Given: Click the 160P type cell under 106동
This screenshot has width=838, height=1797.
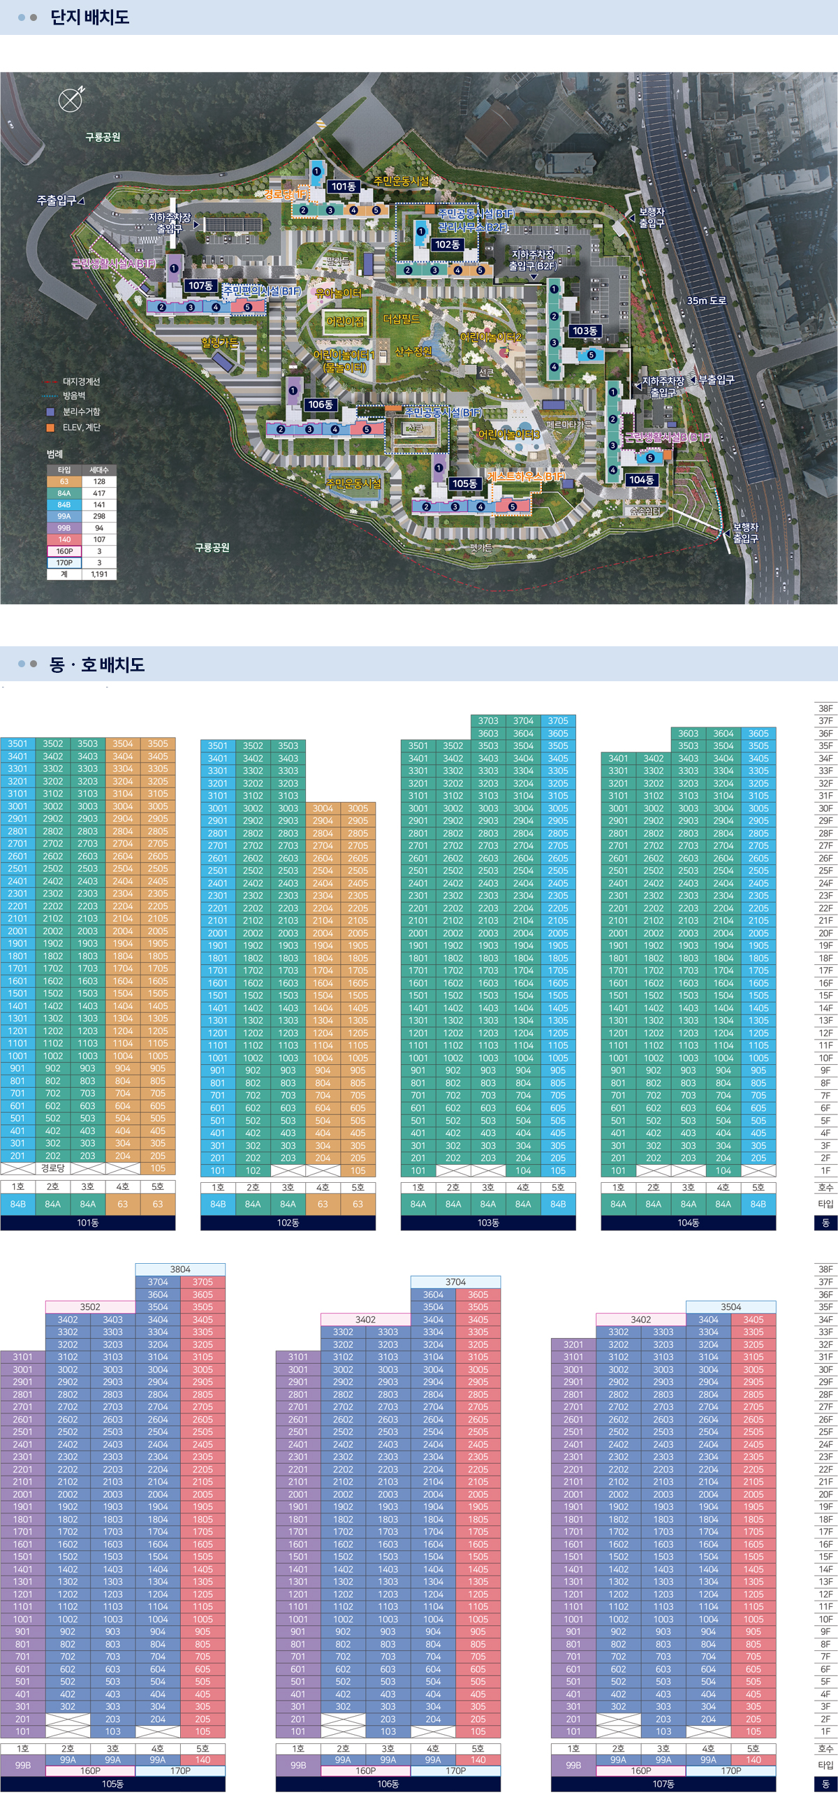Looking at the screenshot, I should [x=366, y=1770].
